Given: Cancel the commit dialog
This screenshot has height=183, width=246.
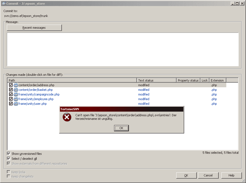Looking at the screenshot, I should tap(208, 175).
